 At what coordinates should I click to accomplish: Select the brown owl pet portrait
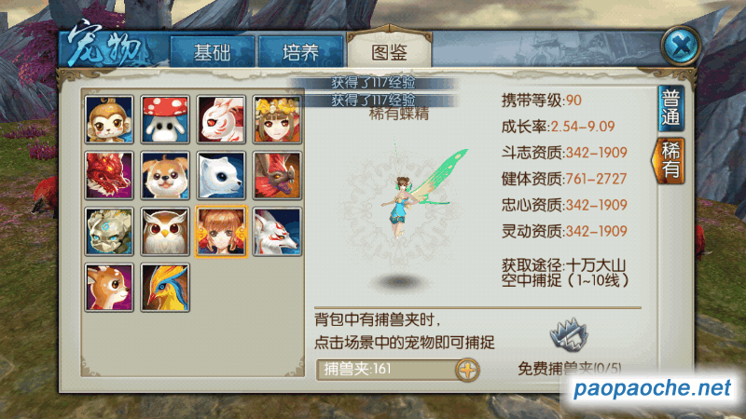(x=165, y=231)
